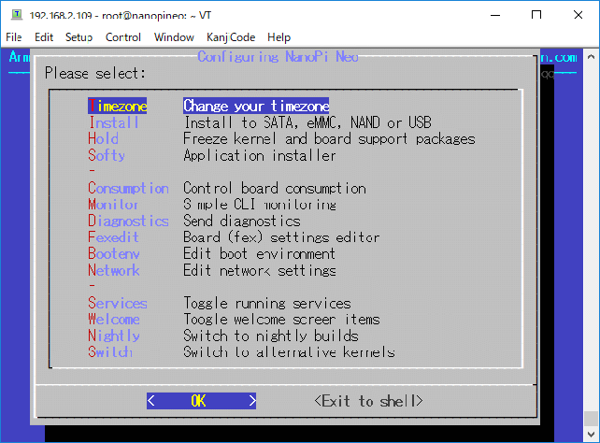600x443 pixels.
Task: Select the Monitor entry
Action: pos(113,205)
